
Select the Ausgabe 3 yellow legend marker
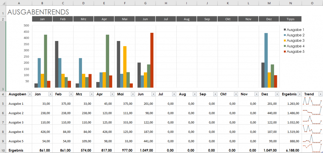(285, 41)
